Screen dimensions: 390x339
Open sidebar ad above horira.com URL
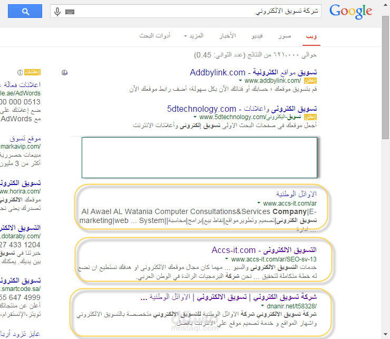[x=21, y=183]
